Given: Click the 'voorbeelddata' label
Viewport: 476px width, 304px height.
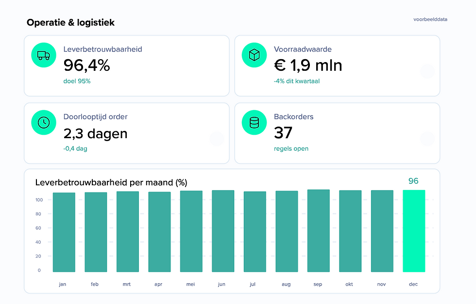Looking at the screenshot, I should [x=430, y=19].
